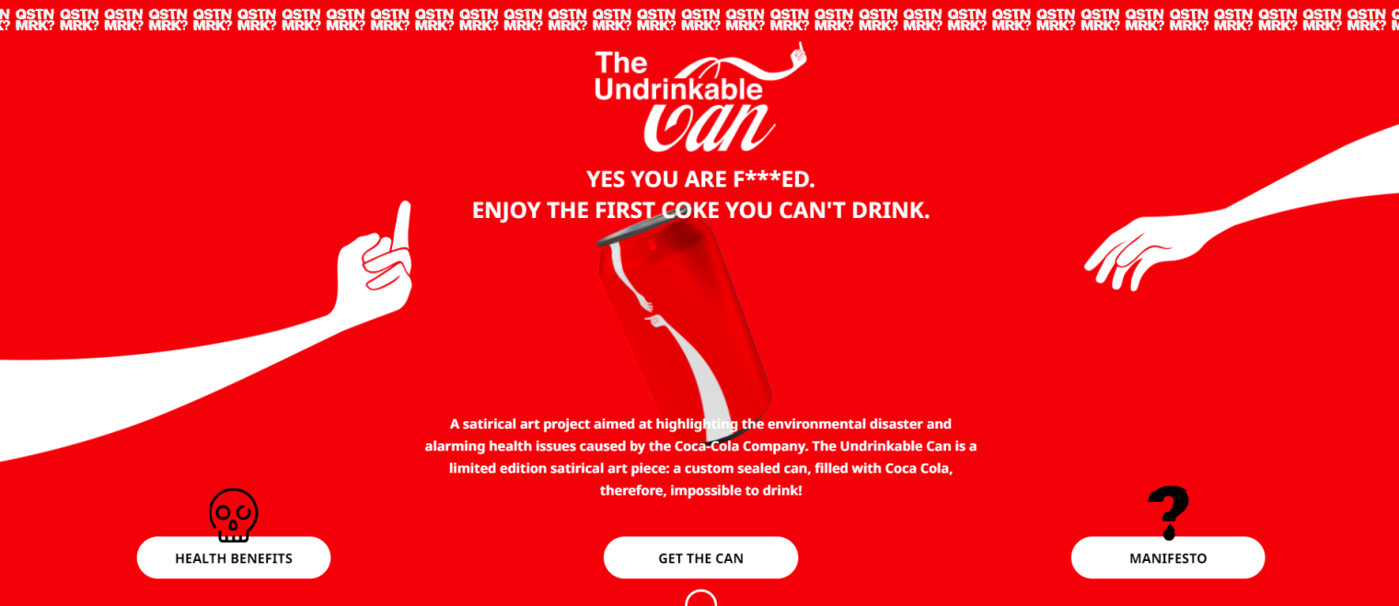Open the Manifesto section
The height and width of the screenshot is (606, 1399).
click(x=1168, y=558)
